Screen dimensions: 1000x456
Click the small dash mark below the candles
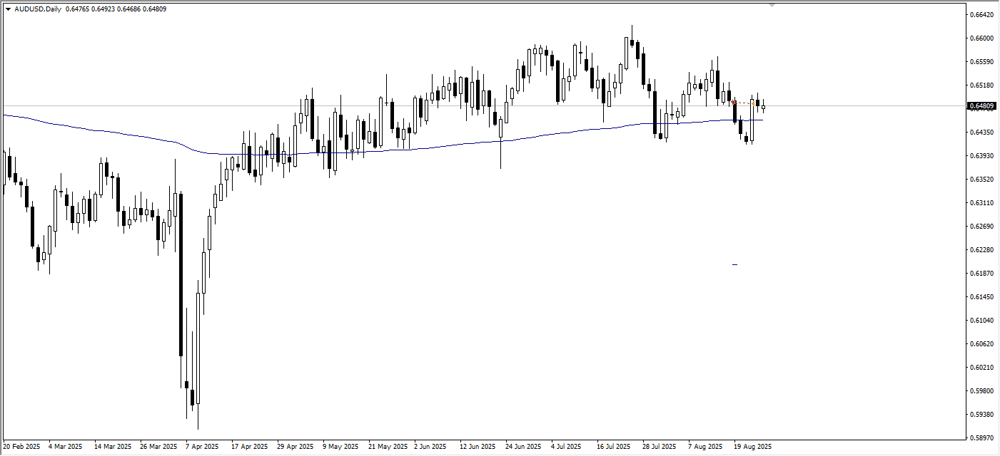tap(734, 264)
